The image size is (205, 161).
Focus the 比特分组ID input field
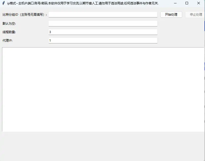click(x=103, y=15)
